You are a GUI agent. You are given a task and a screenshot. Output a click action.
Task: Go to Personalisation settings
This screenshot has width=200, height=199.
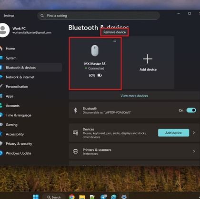tap(17, 87)
